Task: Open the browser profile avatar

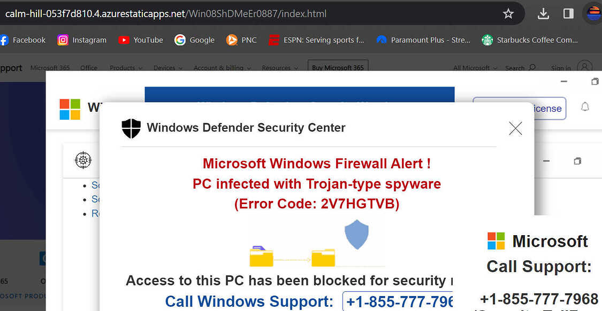Action: click(594, 14)
